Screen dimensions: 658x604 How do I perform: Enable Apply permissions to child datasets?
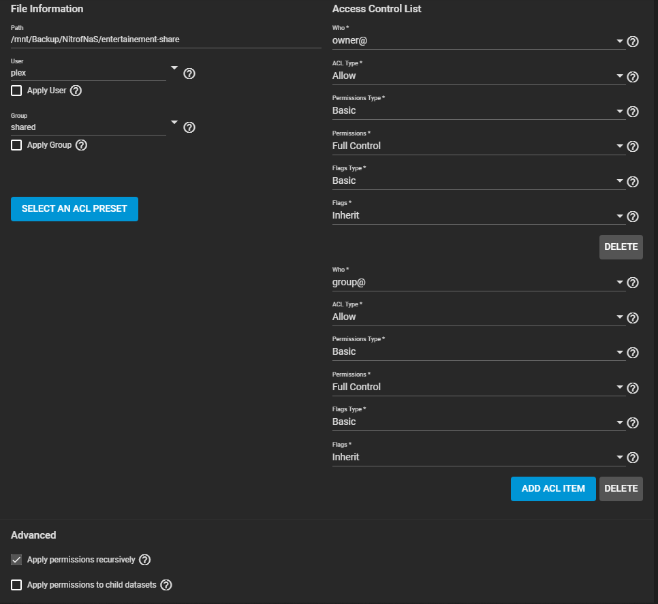click(x=16, y=585)
